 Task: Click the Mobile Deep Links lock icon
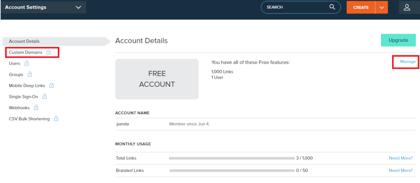(52, 86)
